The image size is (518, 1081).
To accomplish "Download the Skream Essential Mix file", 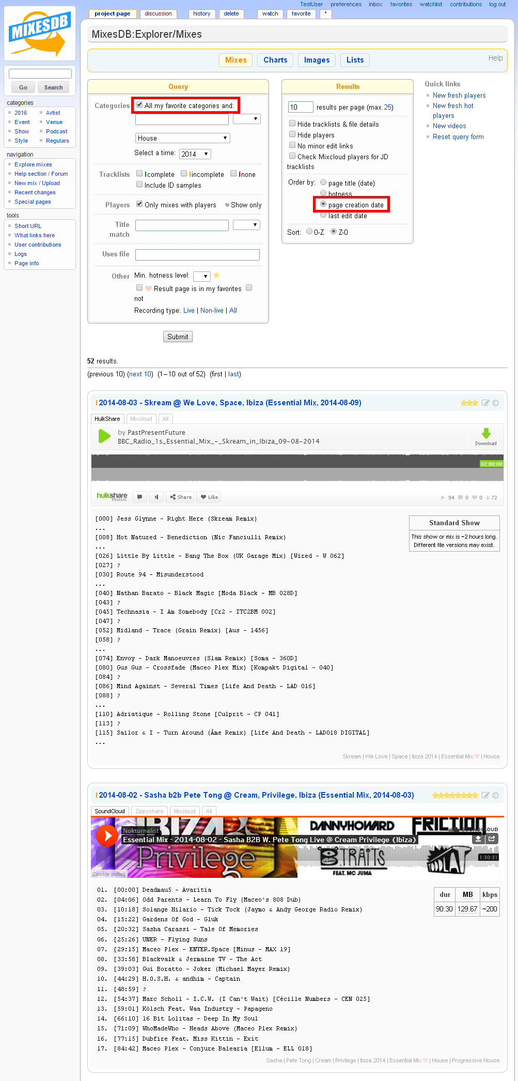I will (x=485, y=436).
